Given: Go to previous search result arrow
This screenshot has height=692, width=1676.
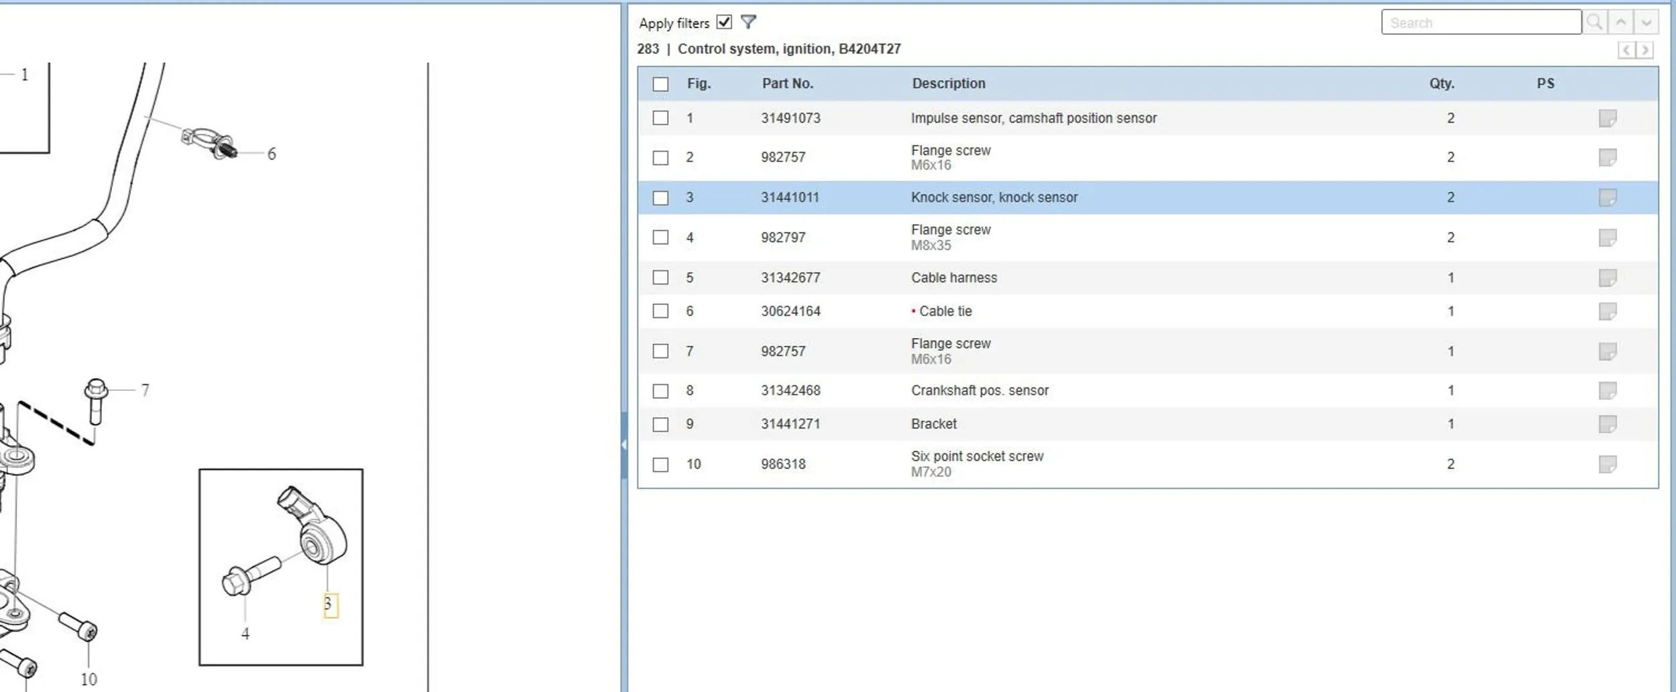Looking at the screenshot, I should (1620, 22).
